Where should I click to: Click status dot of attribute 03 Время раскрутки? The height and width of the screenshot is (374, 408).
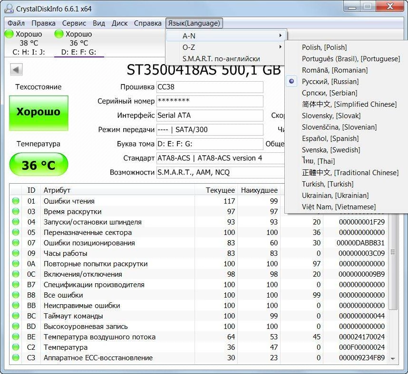(x=16, y=211)
